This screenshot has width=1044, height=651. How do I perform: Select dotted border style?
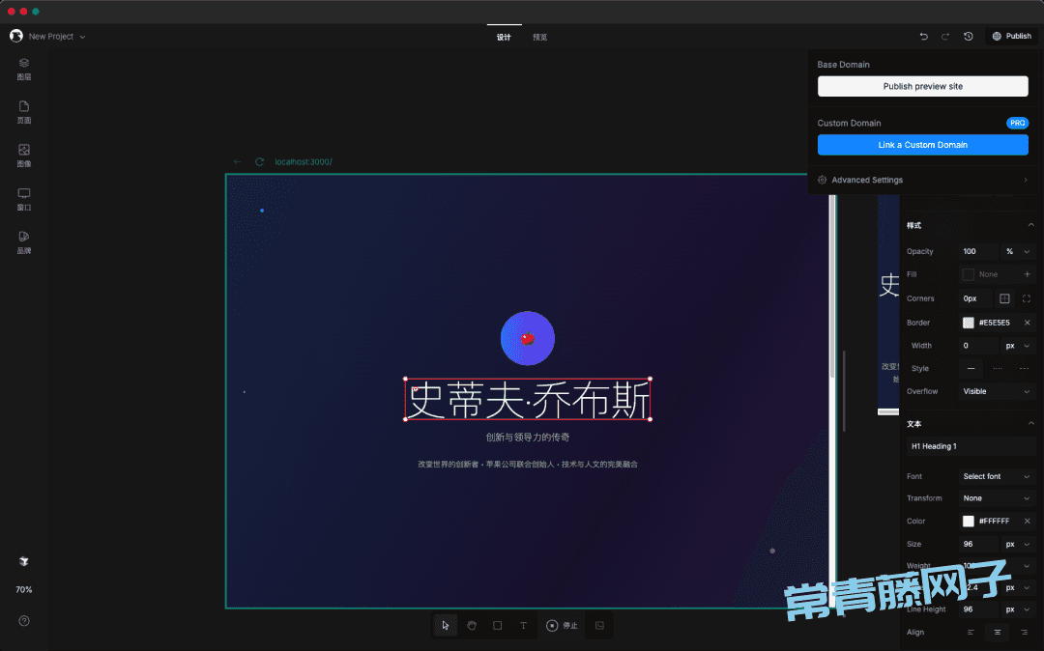(x=998, y=368)
